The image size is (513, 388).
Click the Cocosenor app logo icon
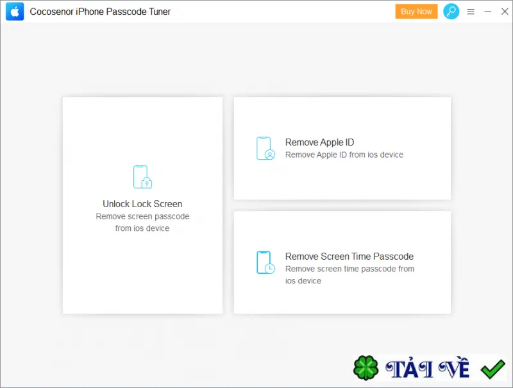click(x=15, y=12)
